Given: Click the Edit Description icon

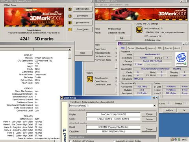Looking at the screenshot, I should pos(70,9).
